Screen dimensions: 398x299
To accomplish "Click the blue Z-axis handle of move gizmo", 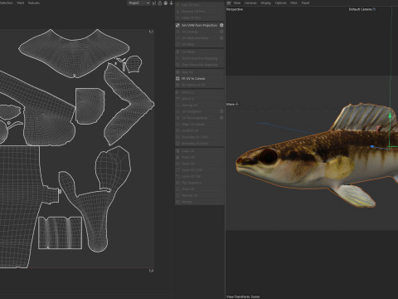I will click(372, 146).
